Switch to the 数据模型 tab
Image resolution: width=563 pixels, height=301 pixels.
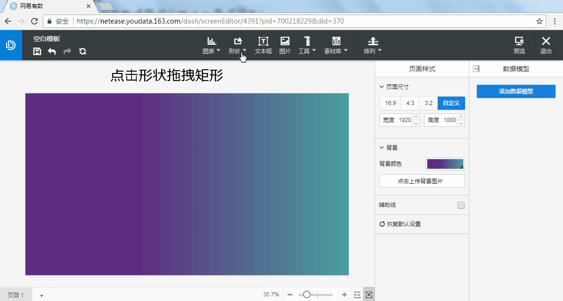[x=516, y=69]
